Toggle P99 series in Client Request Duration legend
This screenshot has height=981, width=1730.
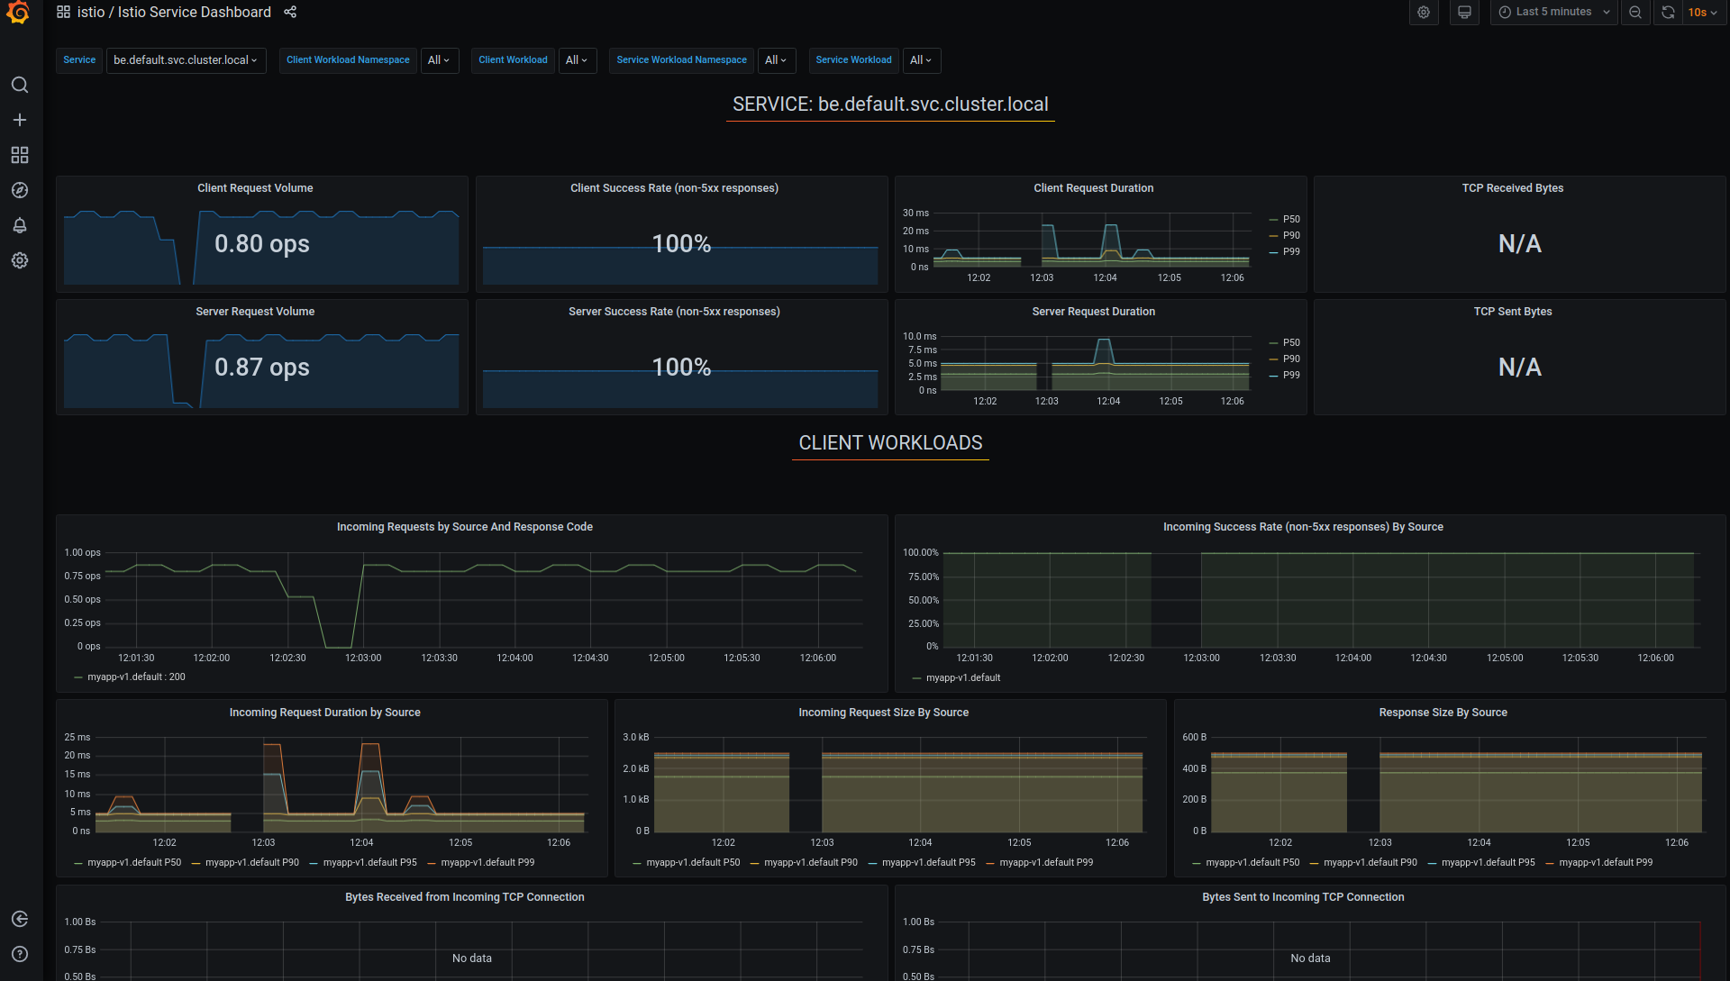tap(1291, 252)
